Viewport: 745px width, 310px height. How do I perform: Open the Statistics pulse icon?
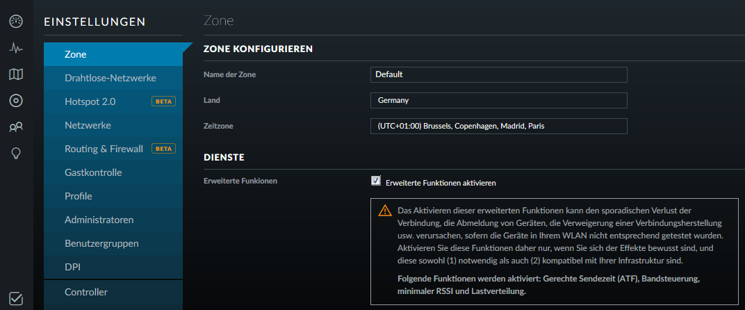click(16, 48)
